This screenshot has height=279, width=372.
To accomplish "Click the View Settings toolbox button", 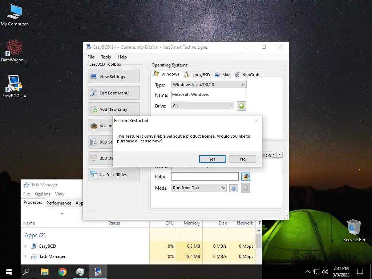I will pos(114,76).
